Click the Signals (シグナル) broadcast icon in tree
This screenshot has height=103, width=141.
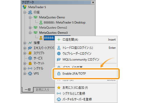(30, 68)
